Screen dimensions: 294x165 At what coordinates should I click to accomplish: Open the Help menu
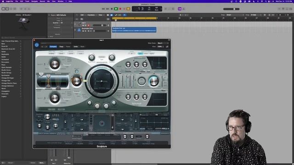coord(70,1)
